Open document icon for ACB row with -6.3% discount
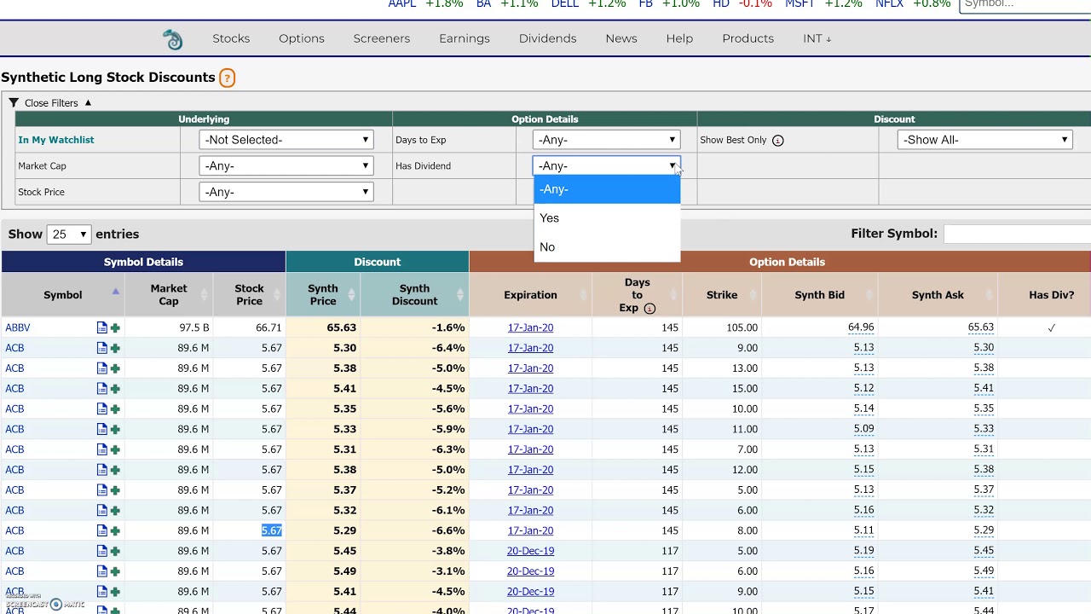The width and height of the screenshot is (1091, 614). (x=101, y=449)
